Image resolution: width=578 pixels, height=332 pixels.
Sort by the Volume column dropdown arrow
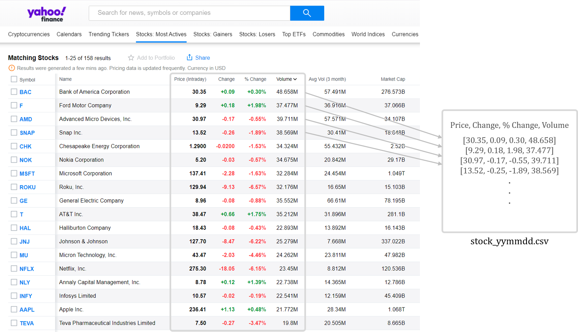tap(295, 79)
